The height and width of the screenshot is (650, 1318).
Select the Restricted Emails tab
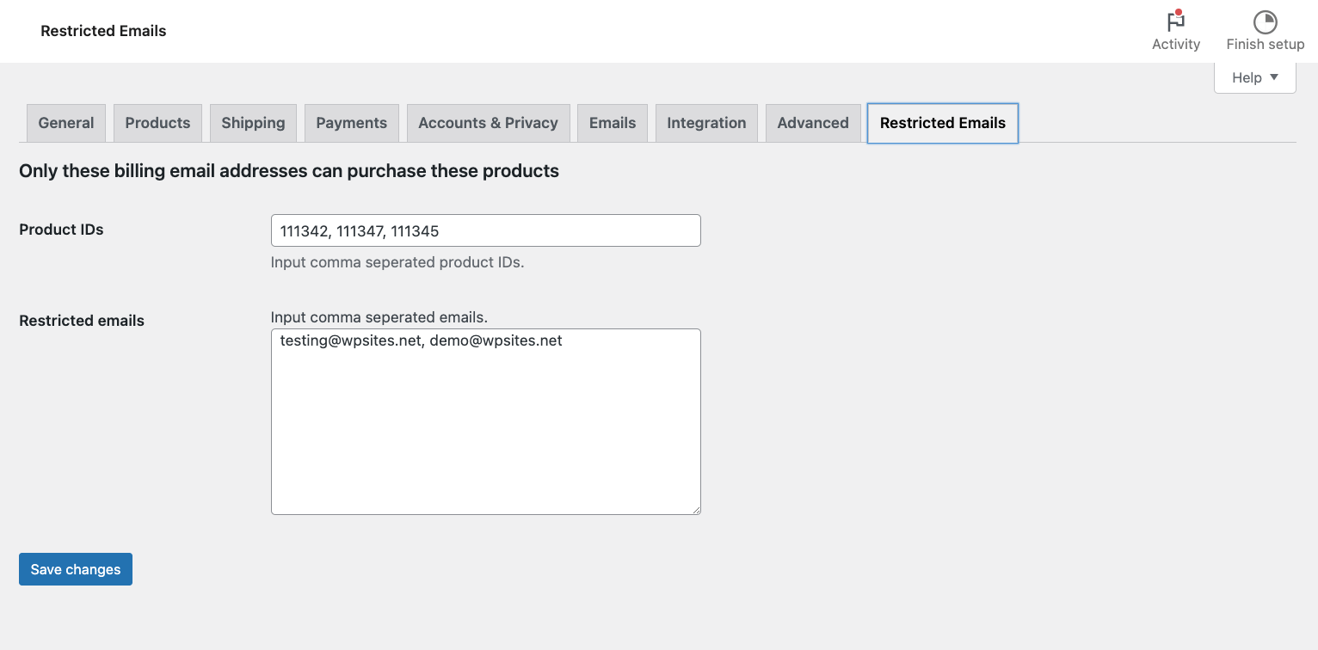click(x=942, y=123)
